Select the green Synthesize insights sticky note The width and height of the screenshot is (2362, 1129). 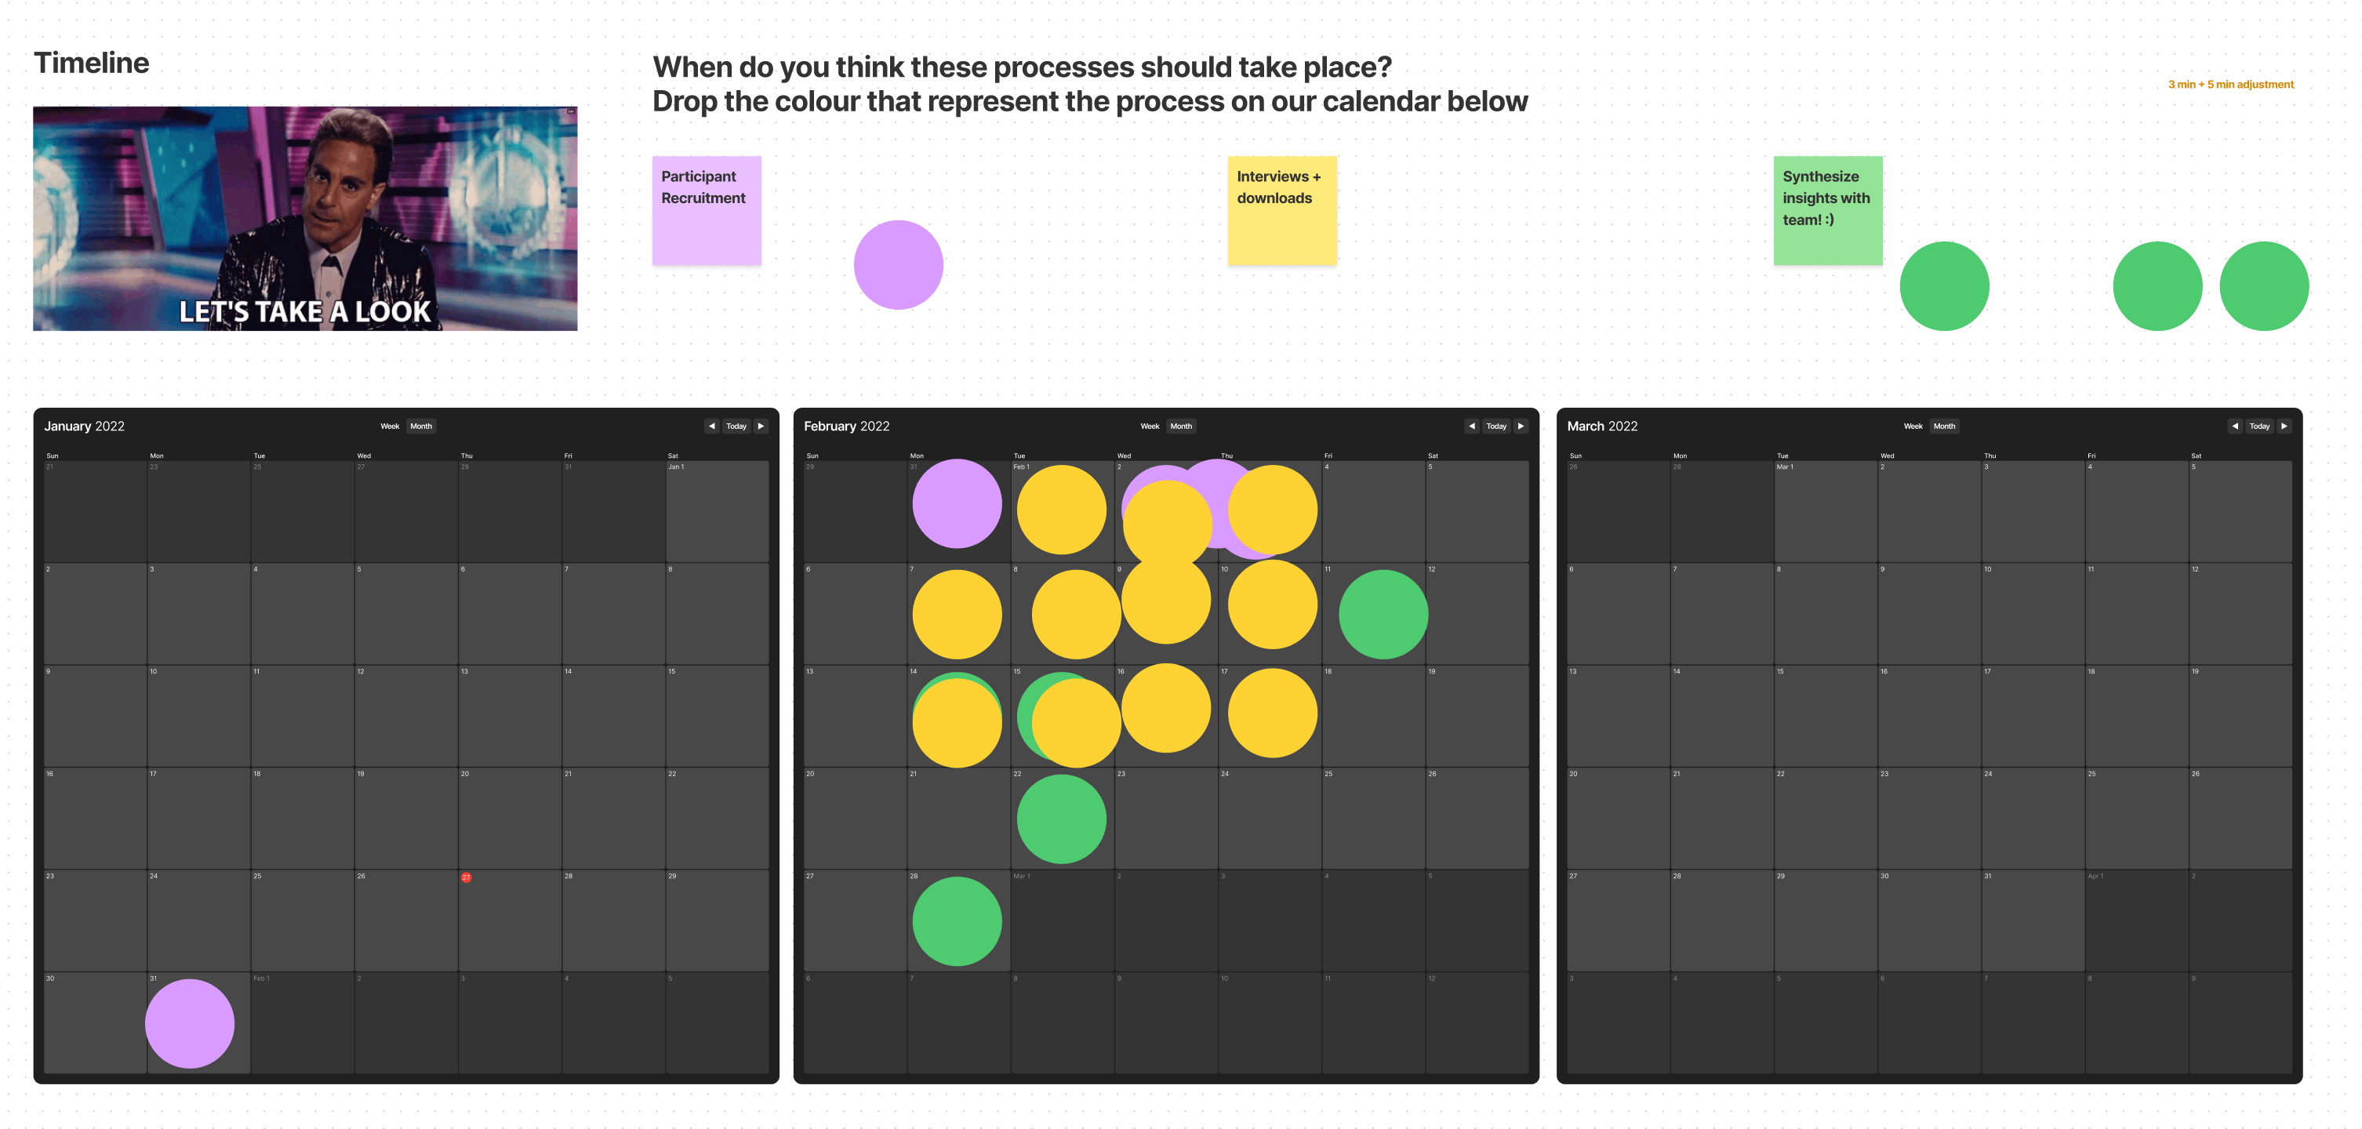pos(1827,211)
